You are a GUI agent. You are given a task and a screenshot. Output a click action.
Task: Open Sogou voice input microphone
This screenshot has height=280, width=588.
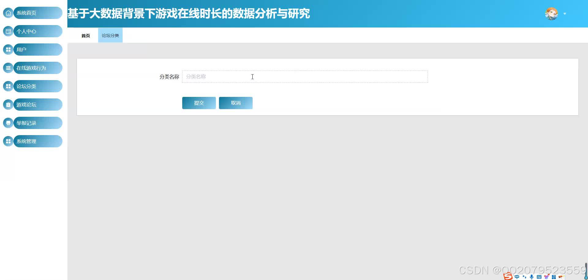(532, 277)
